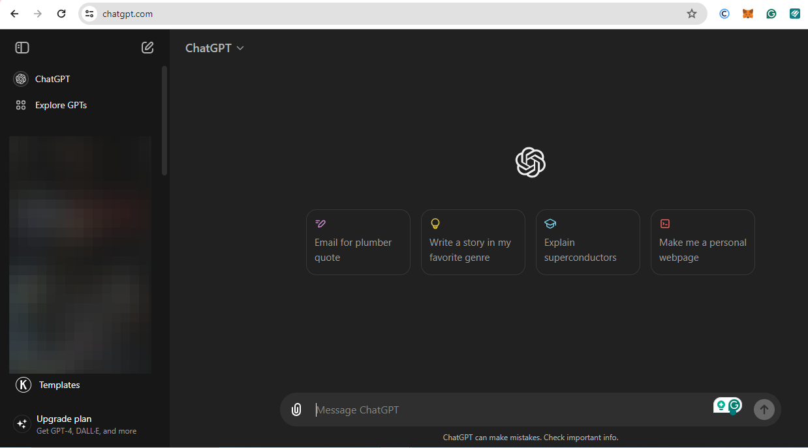Viewport: 808px width, 448px height.
Task: Open the green checklist extension icon
Action: click(795, 14)
